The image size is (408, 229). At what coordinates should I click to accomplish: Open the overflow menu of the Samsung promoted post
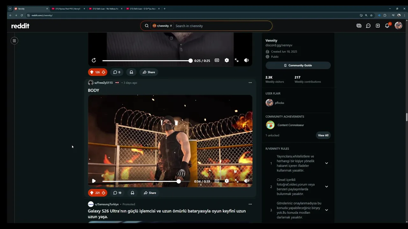tap(250, 204)
